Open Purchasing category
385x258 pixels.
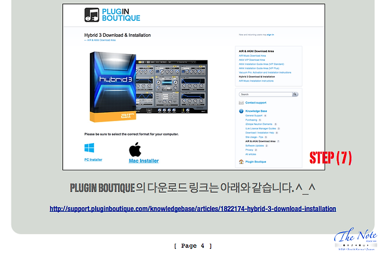click(x=251, y=120)
